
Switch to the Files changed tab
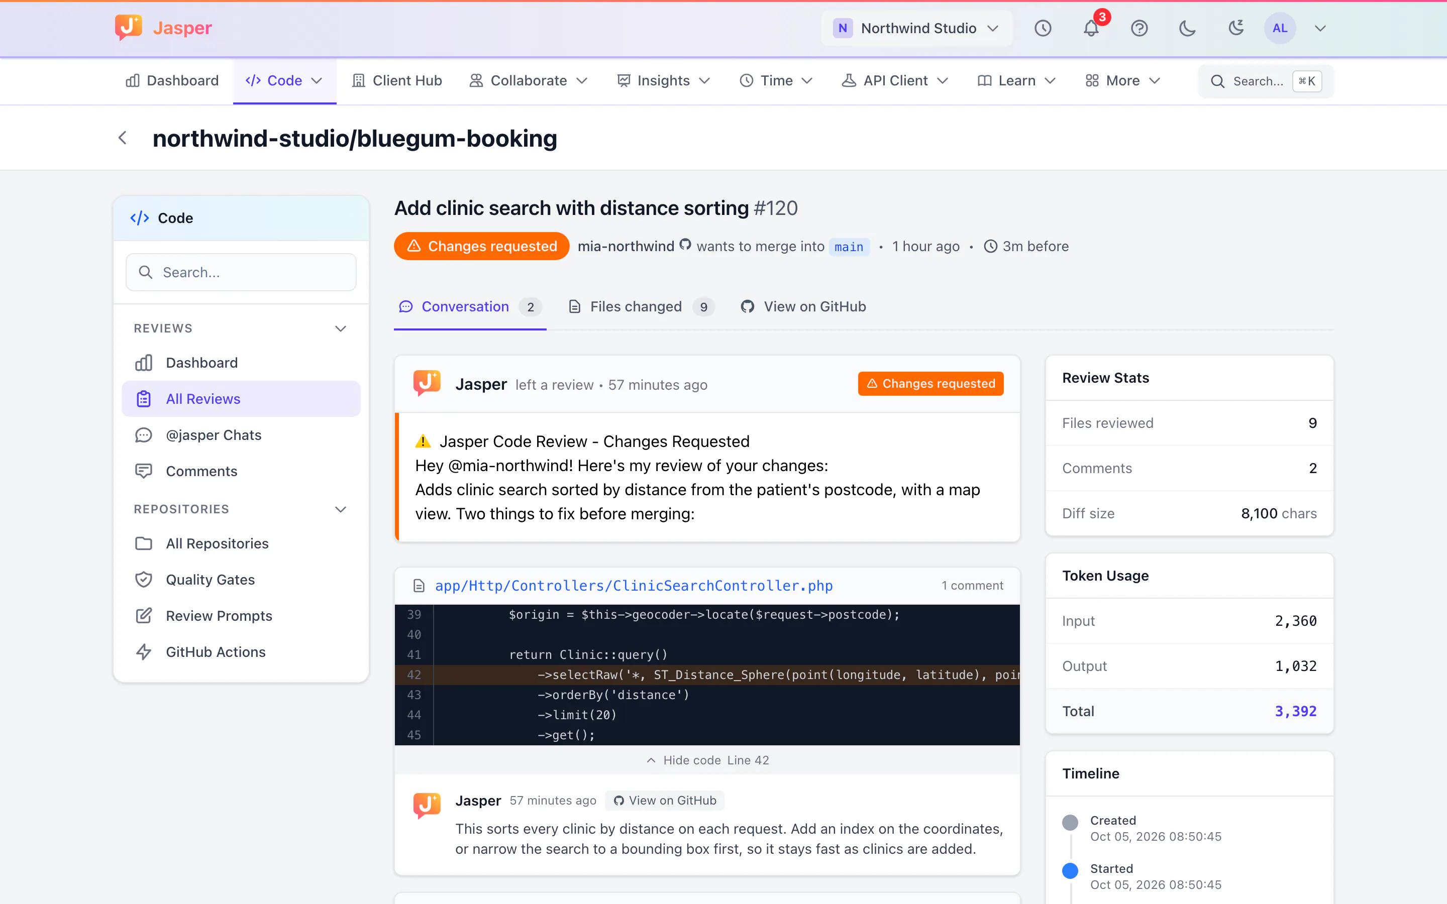(x=641, y=307)
